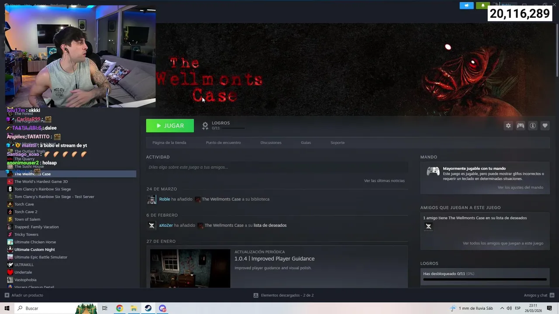Open the 1.0.4 update news thumbnail
Image resolution: width=559 pixels, height=314 pixels.
pos(190,268)
